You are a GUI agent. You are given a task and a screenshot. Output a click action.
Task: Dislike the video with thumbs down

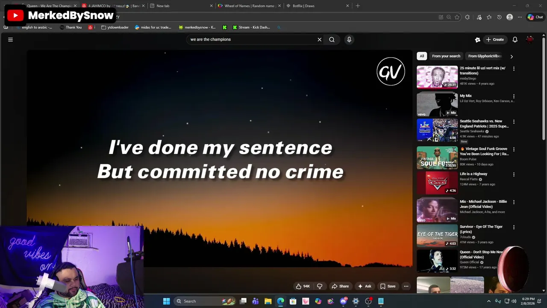(319, 286)
